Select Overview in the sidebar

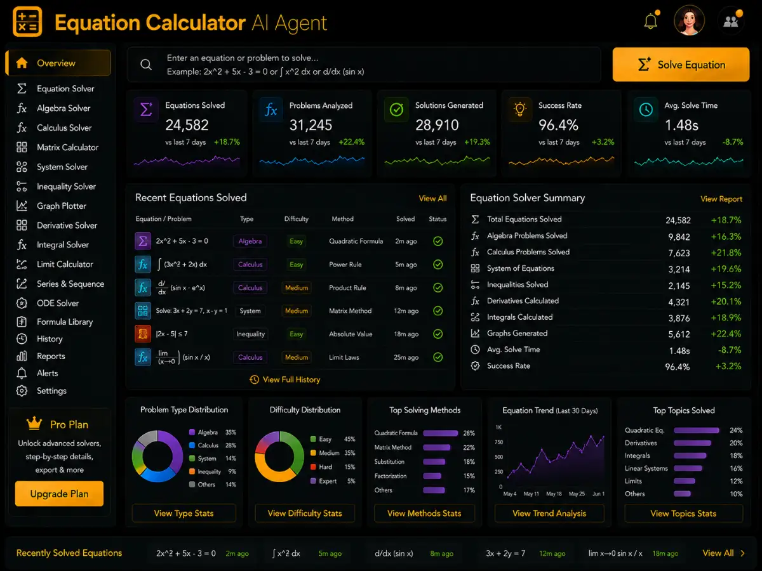pyautogui.click(x=58, y=63)
